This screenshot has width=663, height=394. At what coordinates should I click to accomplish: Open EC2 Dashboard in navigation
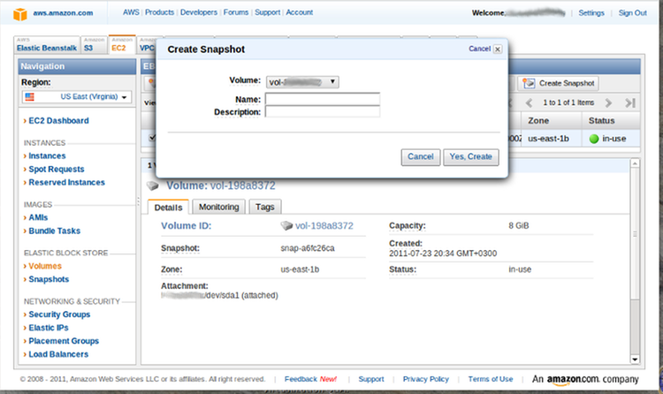(58, 121)
